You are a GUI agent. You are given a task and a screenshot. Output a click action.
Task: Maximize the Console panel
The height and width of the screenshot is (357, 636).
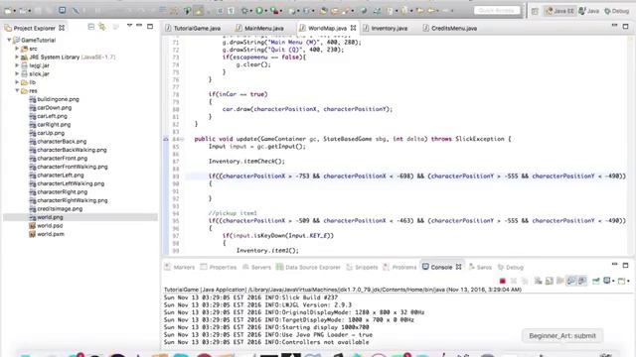click(625, 266)
